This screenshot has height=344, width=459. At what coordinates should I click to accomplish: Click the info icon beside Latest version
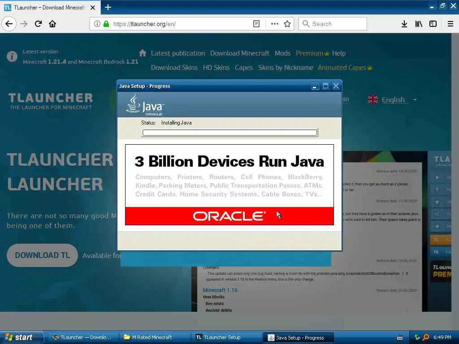click(12, 56)
